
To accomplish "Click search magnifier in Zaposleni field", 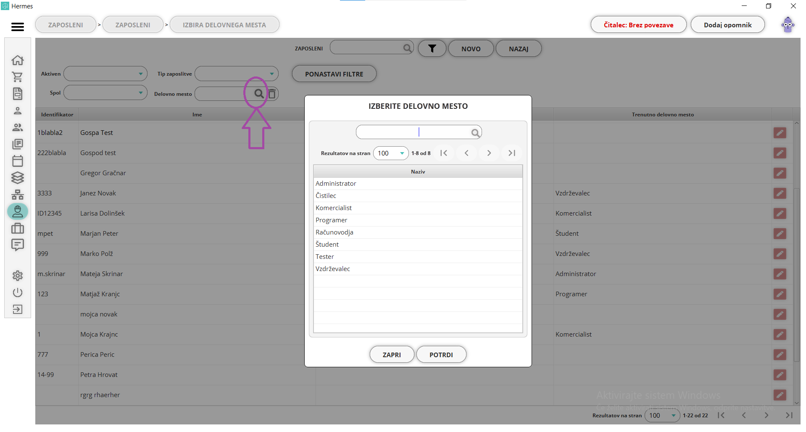I will click(407, 48).
